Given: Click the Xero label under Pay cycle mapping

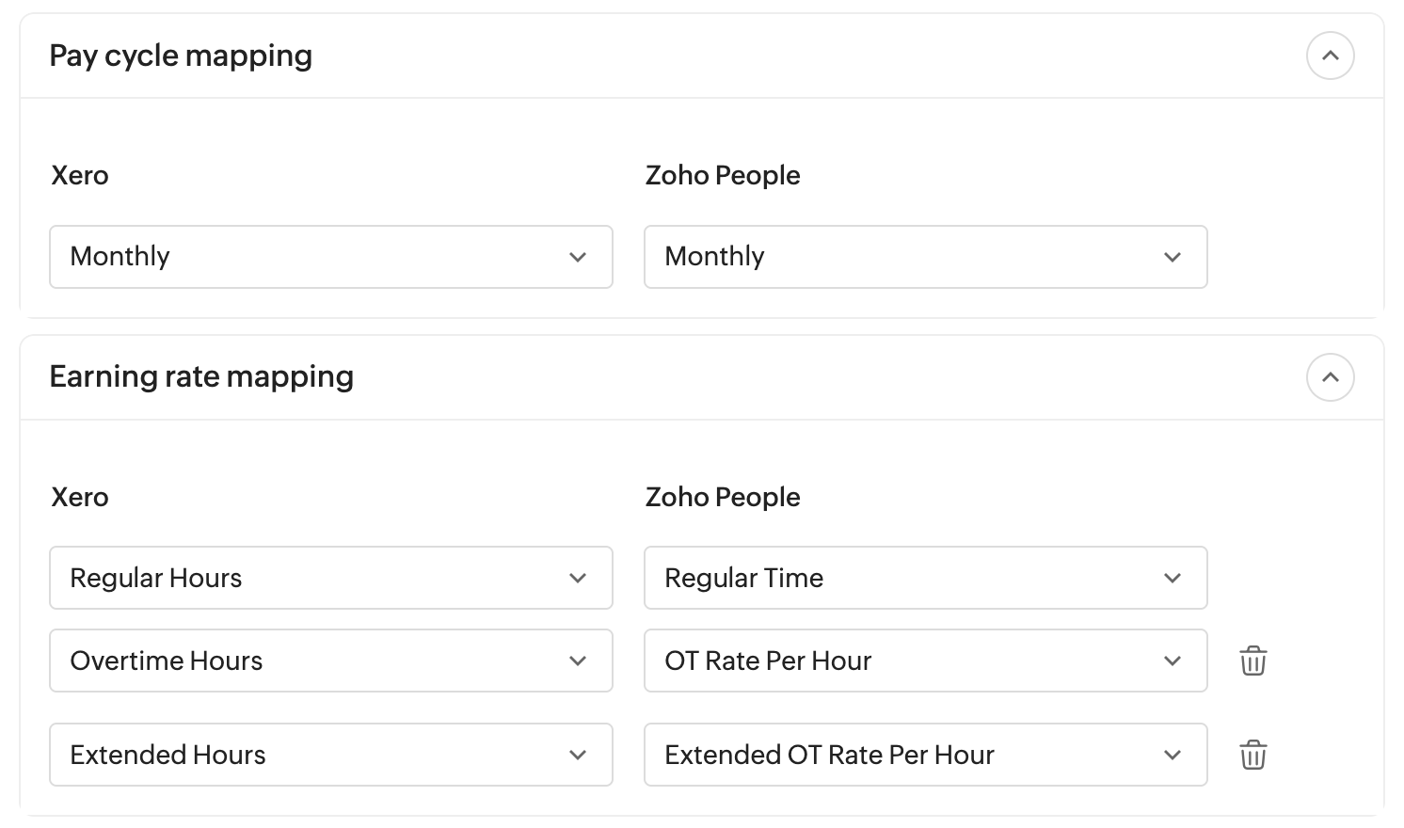Looking at the screenshot, I should [x=80, y=175].
